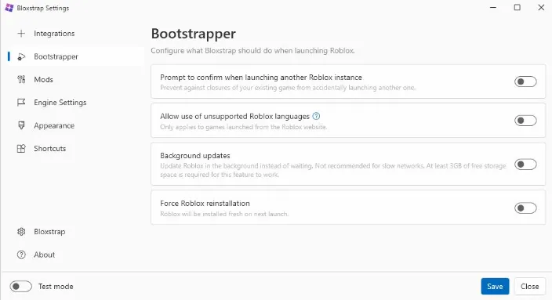Click the Mods sliders icon
The width and height of the screenshot is (552, 300).
pos(21,79)
